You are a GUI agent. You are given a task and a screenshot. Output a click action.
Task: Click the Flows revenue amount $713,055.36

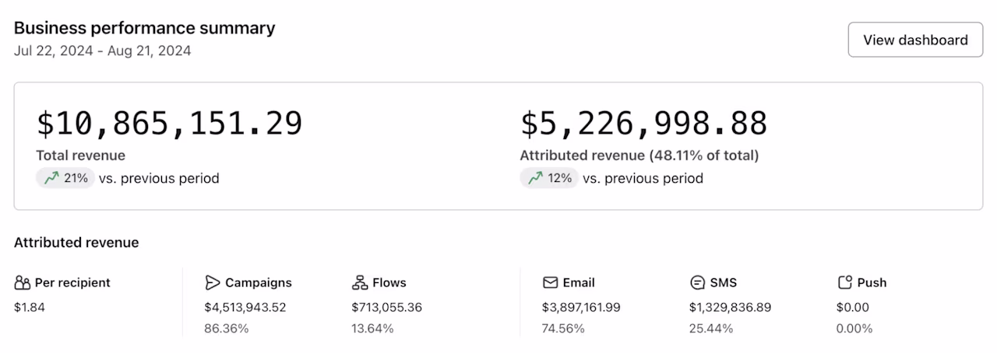click(386, 307)
